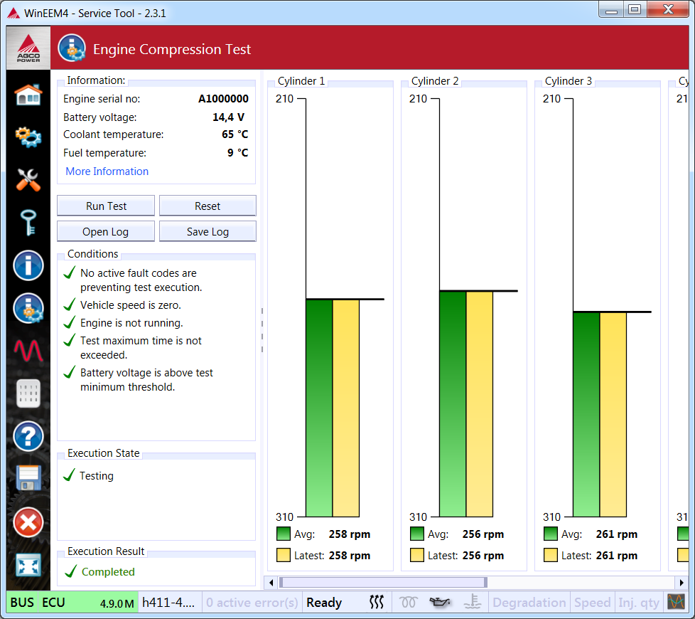695x619 pixels.
Task: Open help with the question mark icon
Action: click(28, 436)
